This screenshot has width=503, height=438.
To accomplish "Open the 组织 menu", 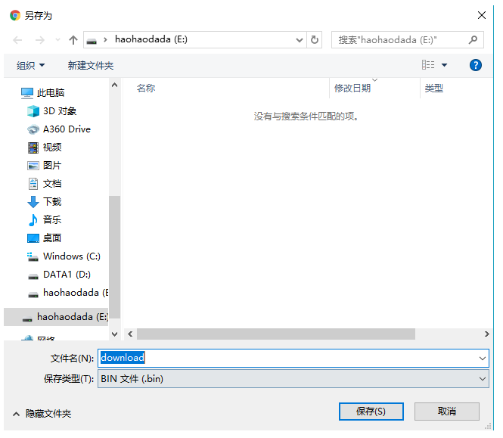I will tap(30, 66).
